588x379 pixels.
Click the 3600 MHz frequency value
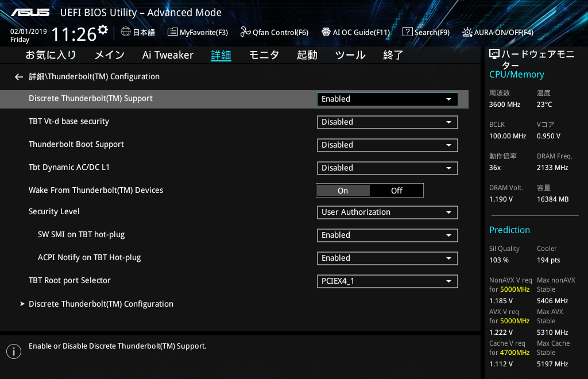(504, 105)
